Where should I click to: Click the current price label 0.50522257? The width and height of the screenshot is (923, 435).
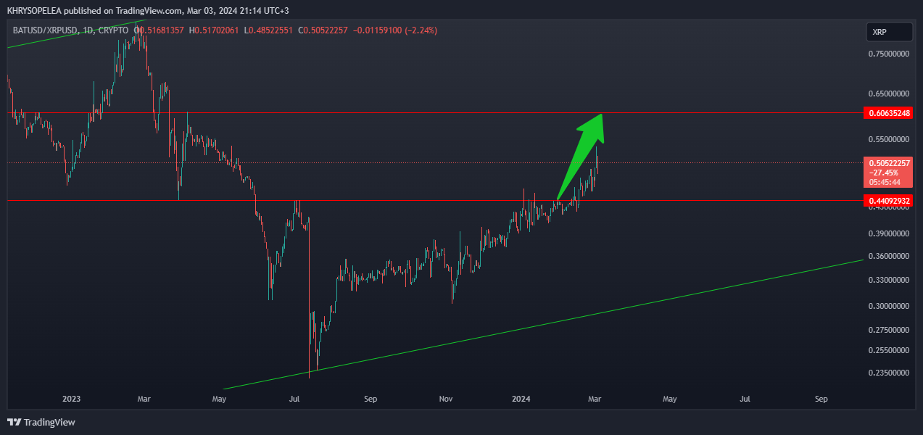pyautogui.click(x=890, y=163)
